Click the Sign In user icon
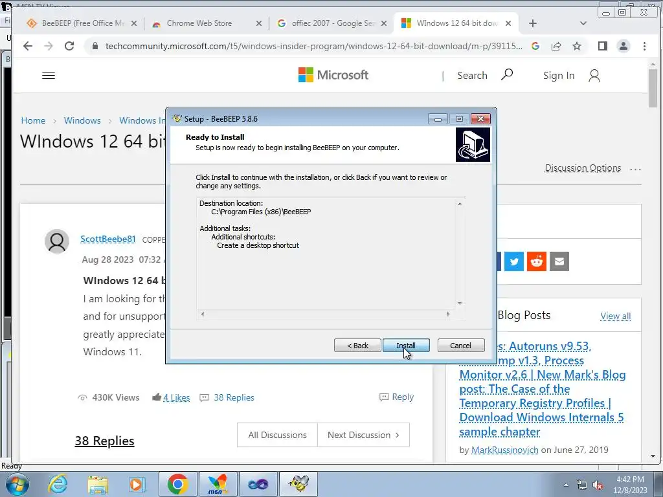663x497 pixels. click(x=594, y=76)
